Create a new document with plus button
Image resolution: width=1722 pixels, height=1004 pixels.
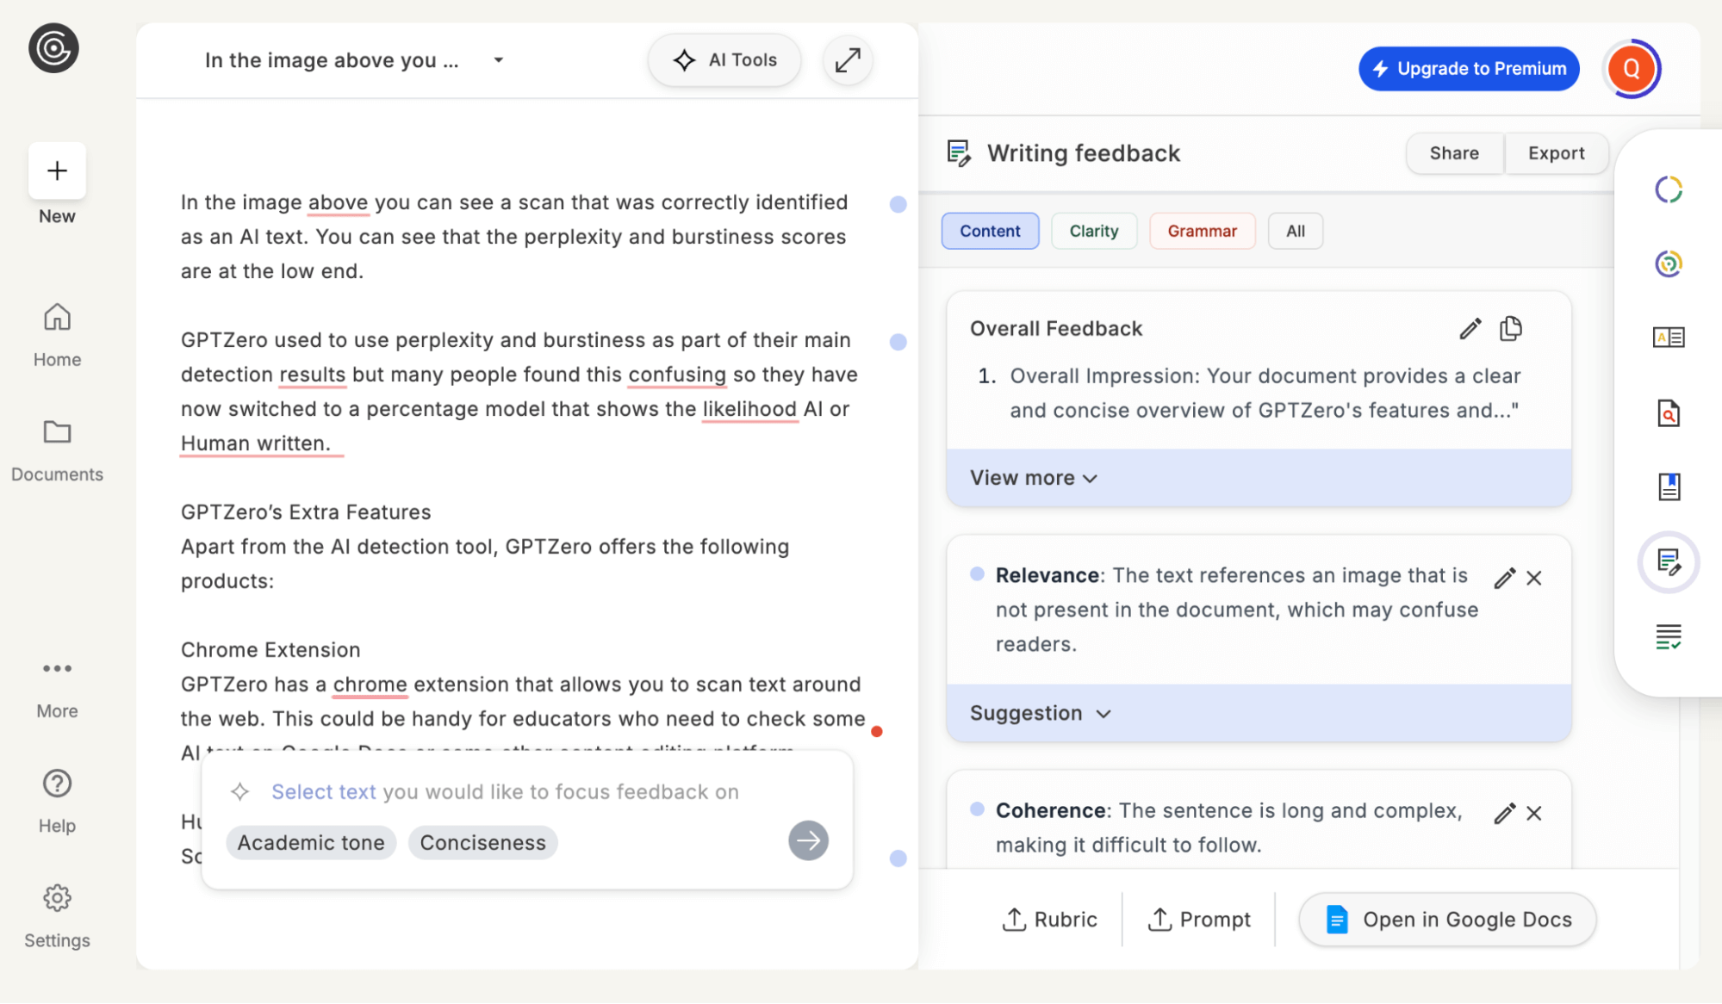(x=57, y=170)
